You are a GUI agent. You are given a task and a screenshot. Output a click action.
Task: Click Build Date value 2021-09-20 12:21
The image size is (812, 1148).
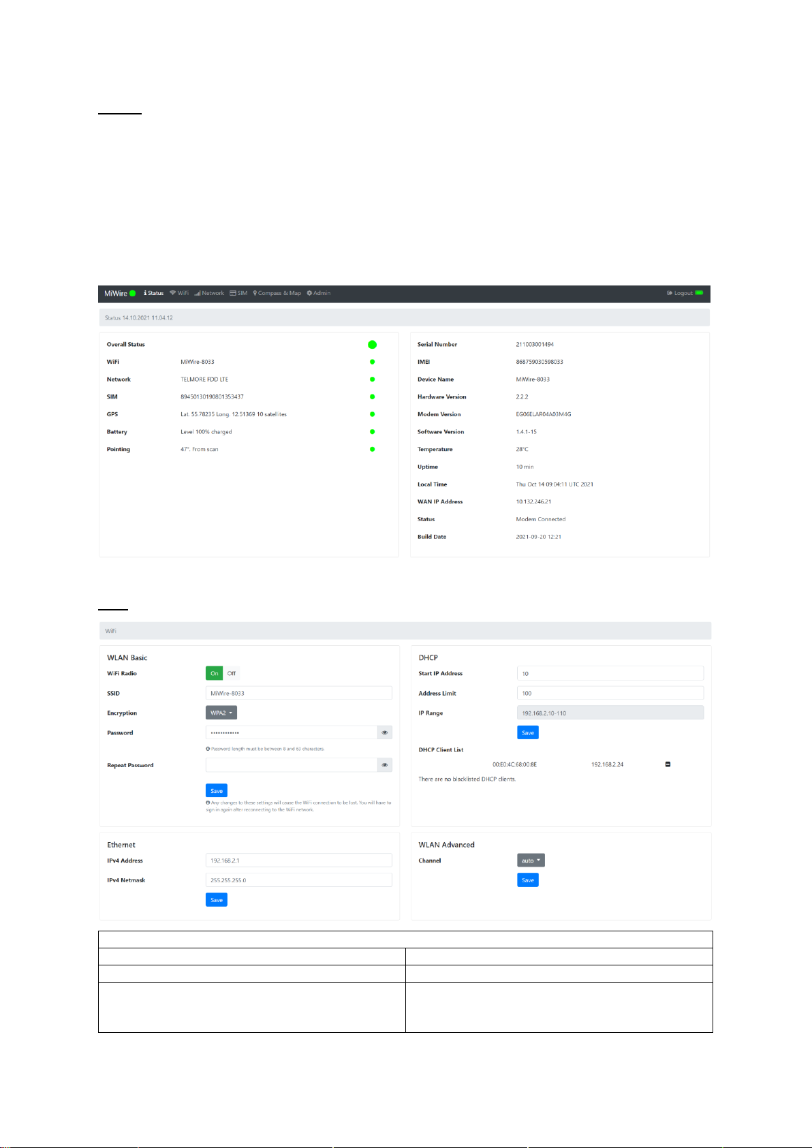click(539, 537)
